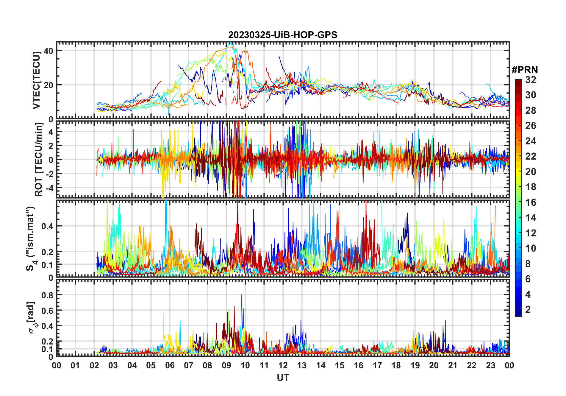
Task: Click the PRN rainbow colorbar
Action: click(x=518, y=198)
